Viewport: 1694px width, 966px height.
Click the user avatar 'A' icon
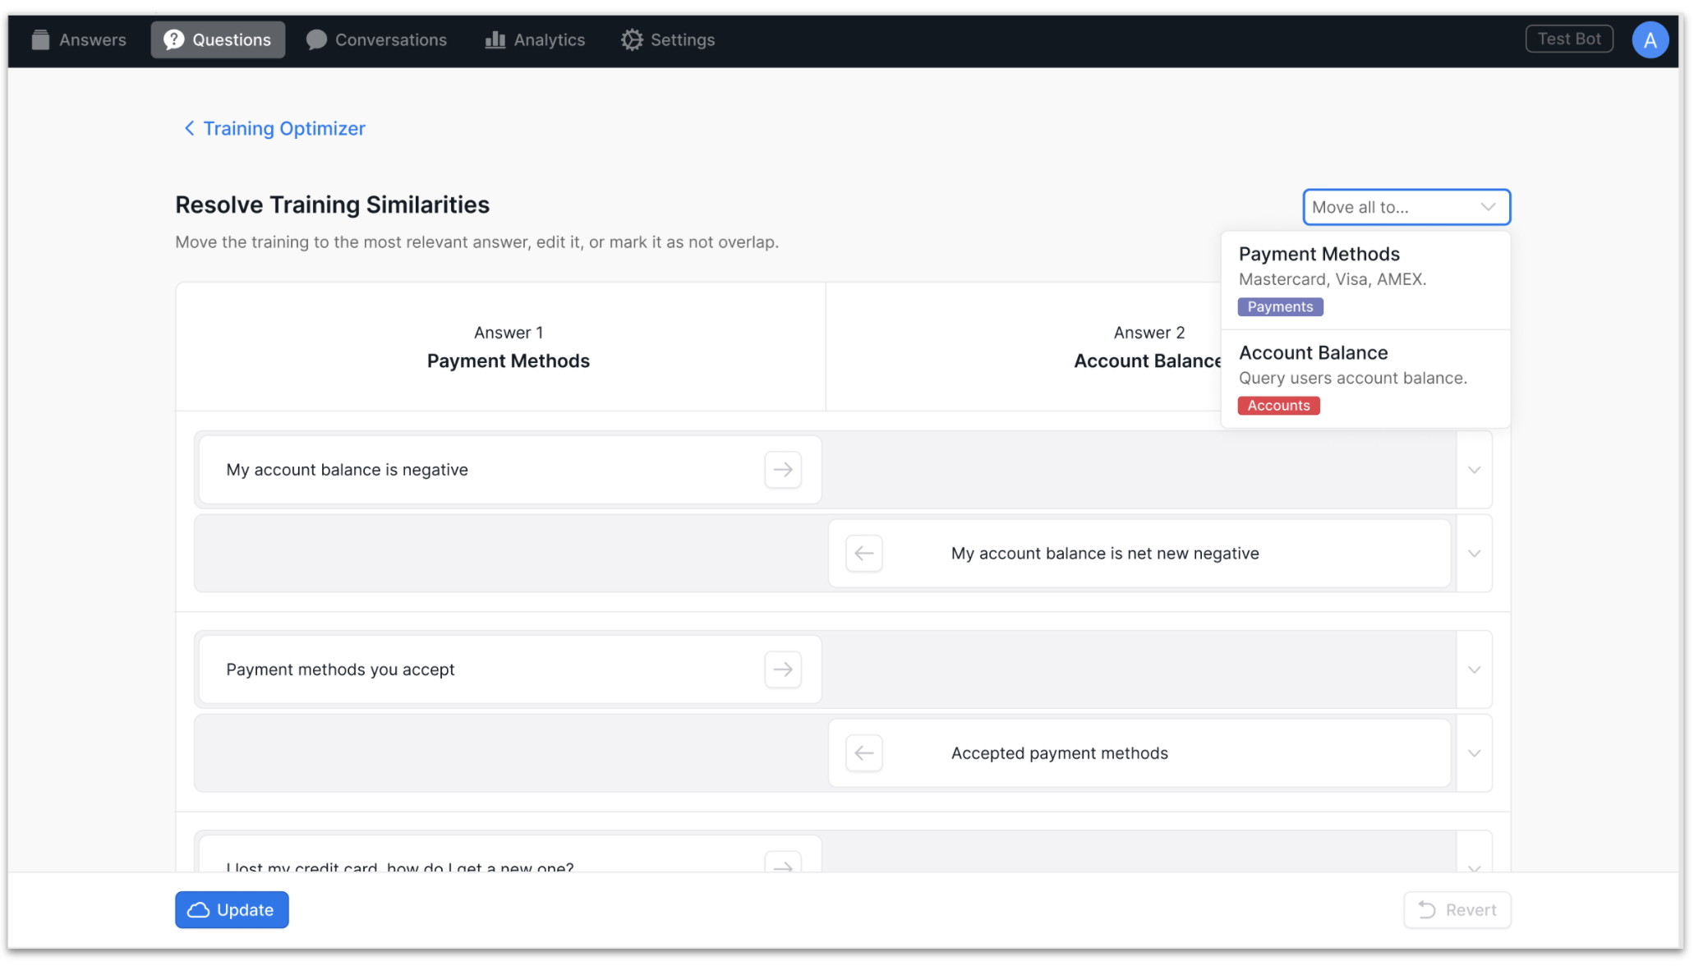pyautogui.click(x=1650, y=39)
